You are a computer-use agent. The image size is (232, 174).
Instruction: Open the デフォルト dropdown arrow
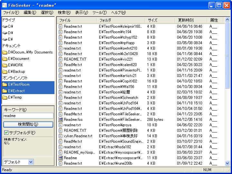click(31, 162)
